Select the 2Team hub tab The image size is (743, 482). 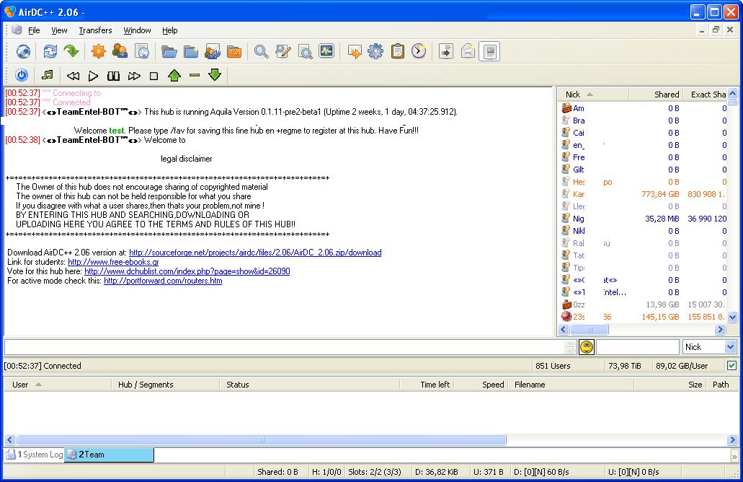coord(109,455)
